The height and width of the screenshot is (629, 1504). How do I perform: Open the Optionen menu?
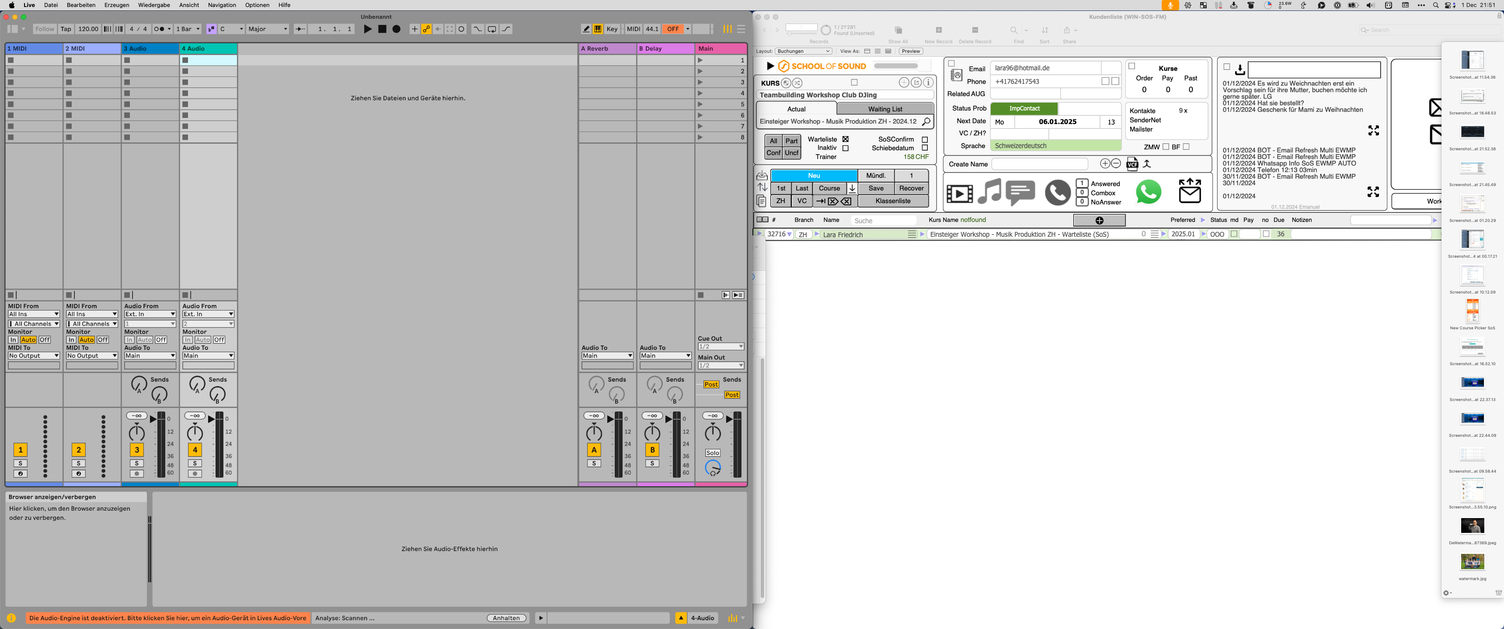pyautogui.click(x=257, y=5)
